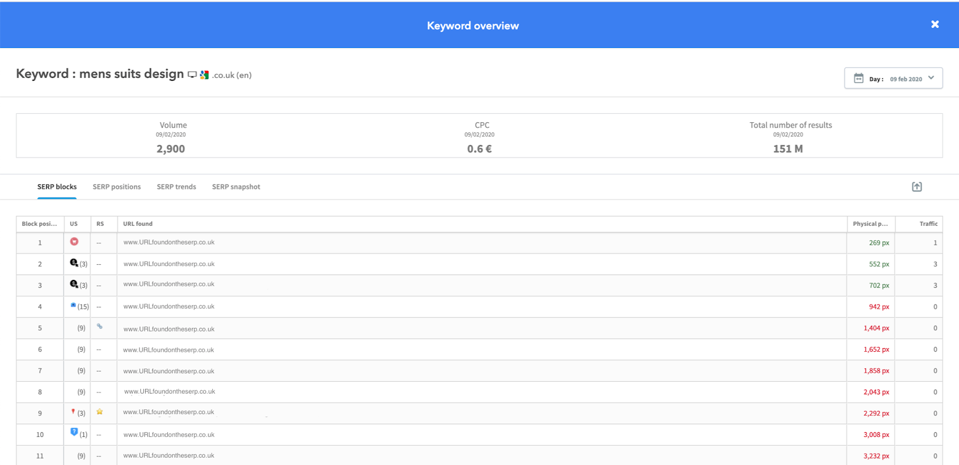Click the calendar icon in the date selector
This screenshot has width=959, height=465.
(858, 78)
